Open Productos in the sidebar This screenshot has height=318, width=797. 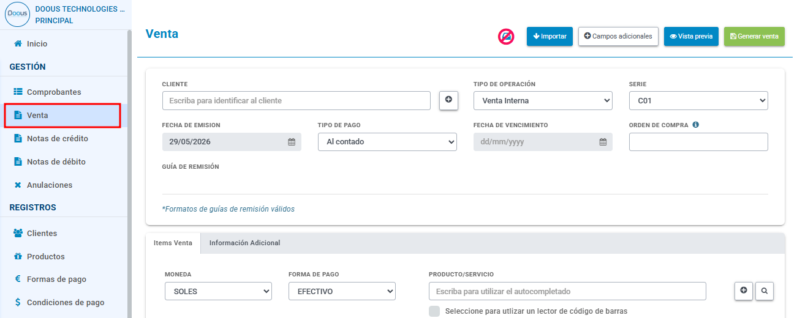tap(64, 256)
